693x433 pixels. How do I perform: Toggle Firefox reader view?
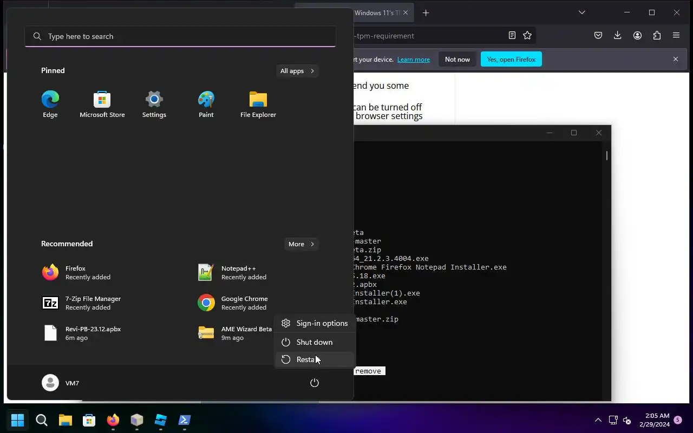click(x=512, y=35)
